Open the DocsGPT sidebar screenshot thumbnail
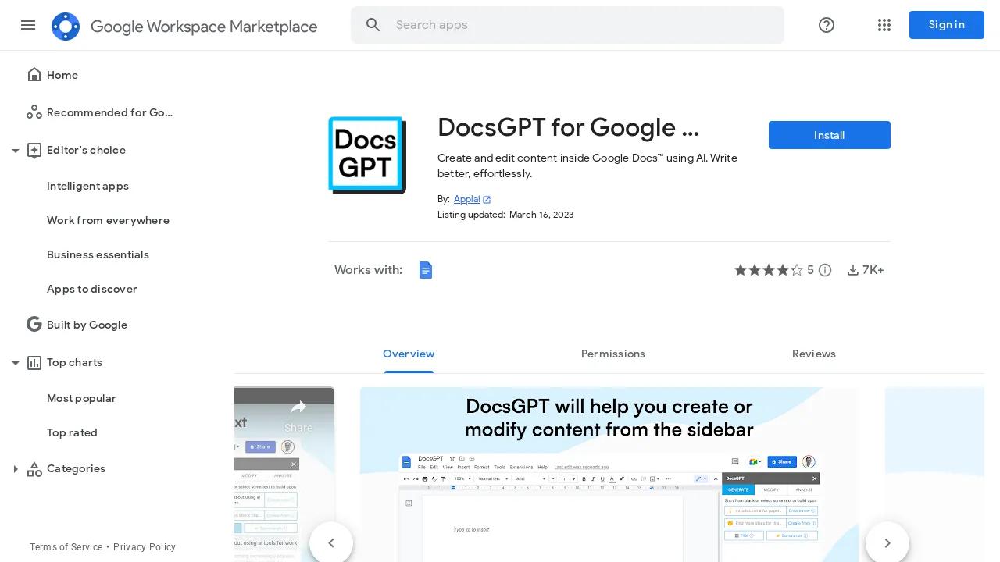1000x562 pixels. pyautogui.click(x=609, y=475)
